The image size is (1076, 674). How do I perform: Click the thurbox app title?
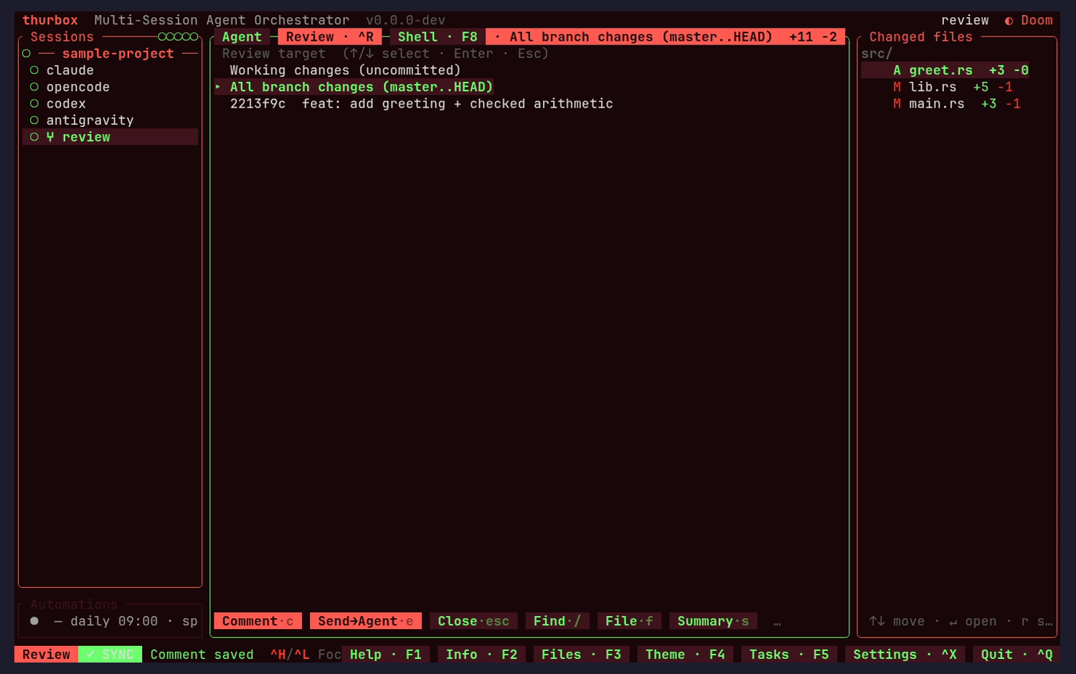[x=50, y=21]
